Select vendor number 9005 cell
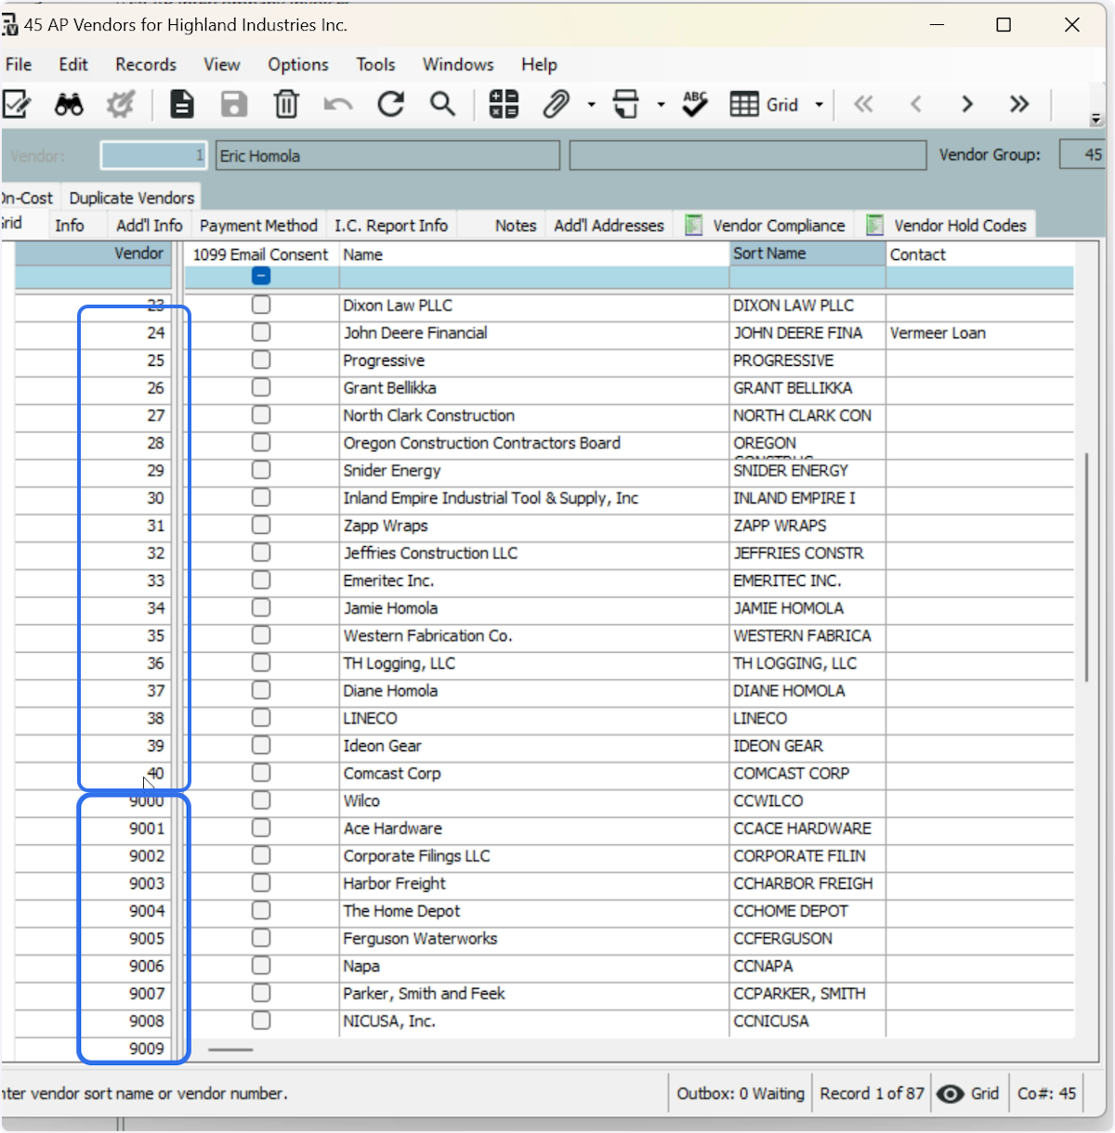 pyautogui.click(x=93, y=938)
